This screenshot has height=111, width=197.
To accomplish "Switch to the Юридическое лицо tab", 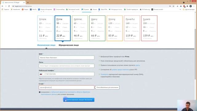I will coord(69,45).
